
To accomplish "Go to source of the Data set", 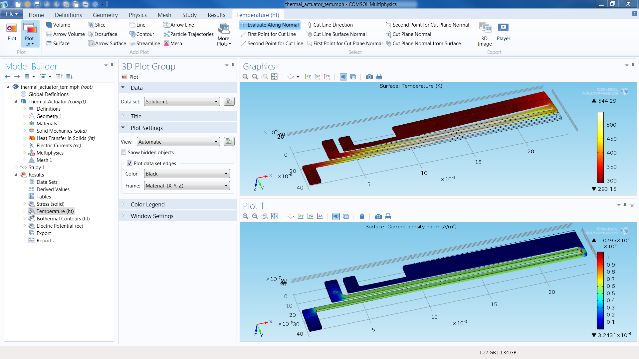I will coord(229,101).
